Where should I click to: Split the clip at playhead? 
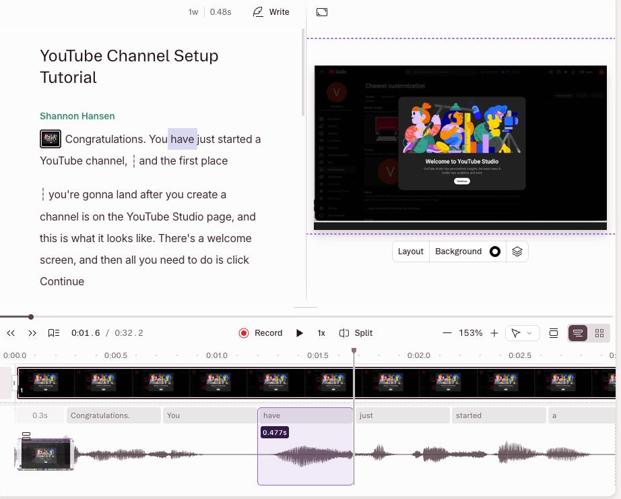point(356,333)
